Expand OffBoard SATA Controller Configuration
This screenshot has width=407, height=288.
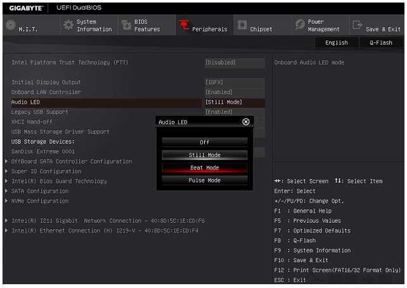tap(71, 161)
